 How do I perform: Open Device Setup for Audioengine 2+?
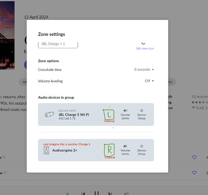pyautogui.click(x=141, y=150)
